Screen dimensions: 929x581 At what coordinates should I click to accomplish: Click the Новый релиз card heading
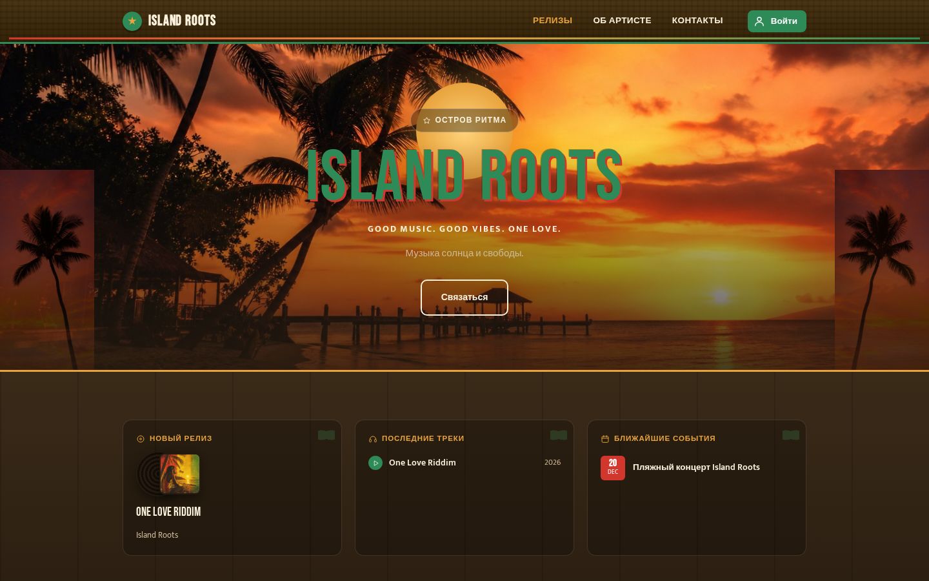point(181,439)
